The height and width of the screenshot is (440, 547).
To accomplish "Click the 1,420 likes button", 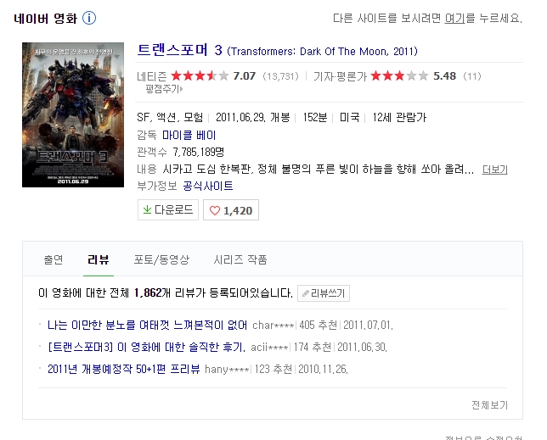I will coord(231,210).
